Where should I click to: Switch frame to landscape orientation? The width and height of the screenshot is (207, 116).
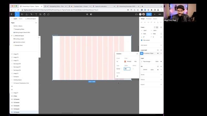(x=157, y=27)
